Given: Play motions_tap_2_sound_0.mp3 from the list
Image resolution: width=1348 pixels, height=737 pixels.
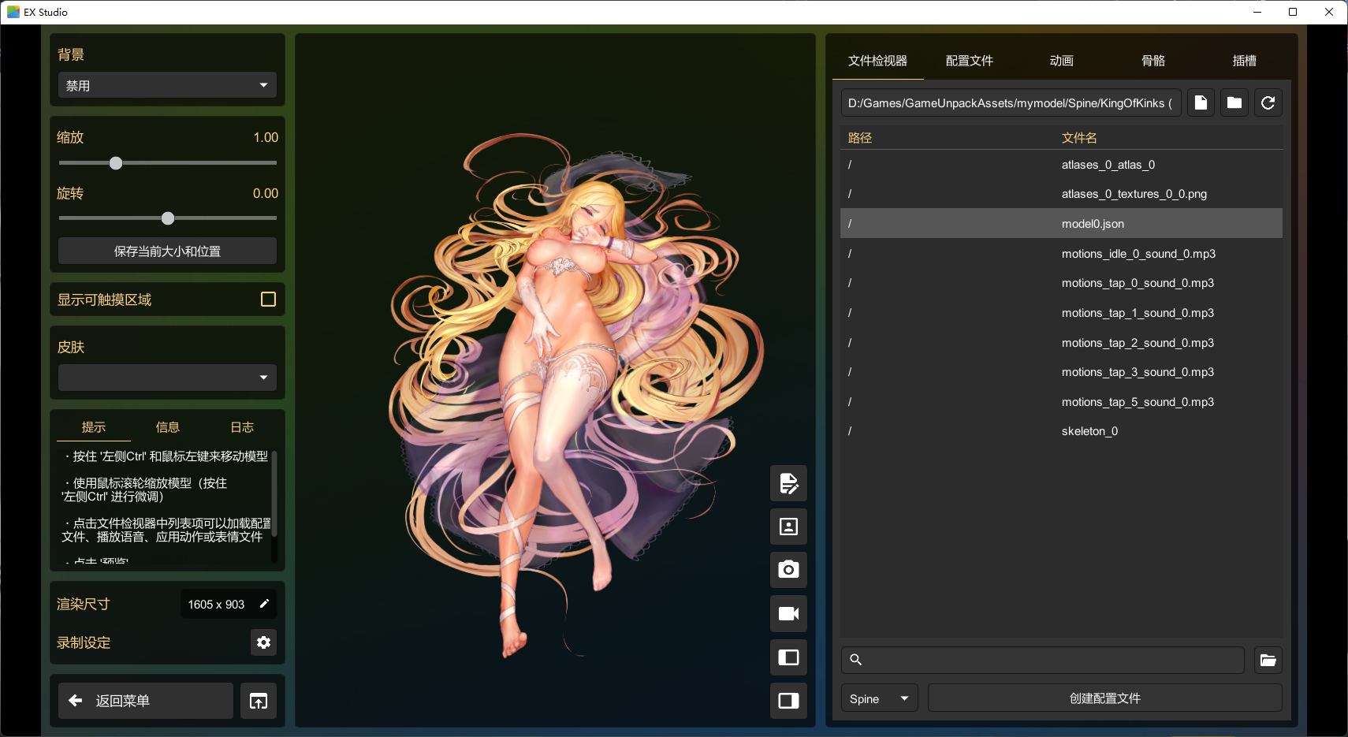Looking at the screenshot, I should coord(1061,343).
